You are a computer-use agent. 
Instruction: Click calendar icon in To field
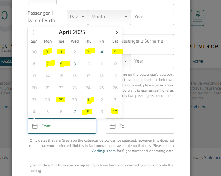tap(113, 126)
